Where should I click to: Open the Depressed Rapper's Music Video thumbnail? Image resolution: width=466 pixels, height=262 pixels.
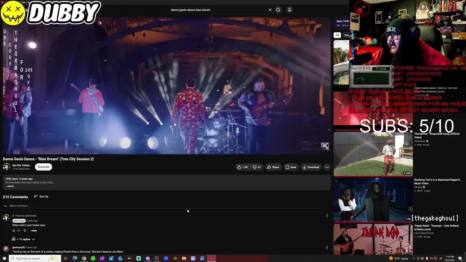(373, 199)
